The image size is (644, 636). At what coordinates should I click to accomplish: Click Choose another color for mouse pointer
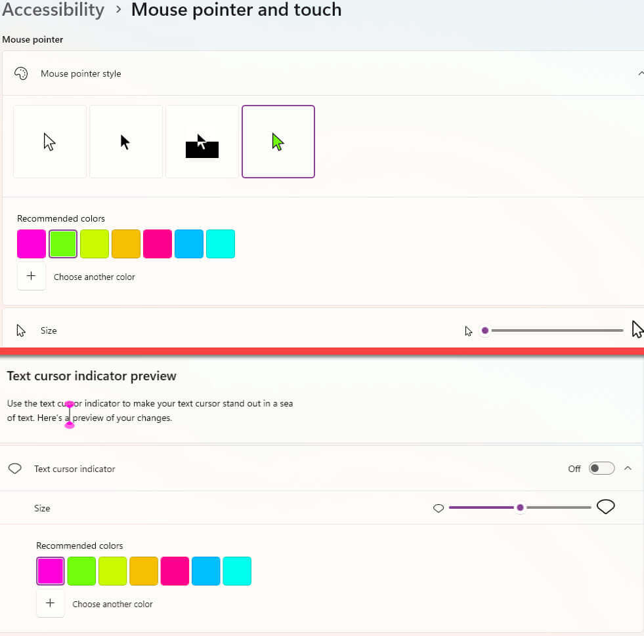tap(94, 277)
